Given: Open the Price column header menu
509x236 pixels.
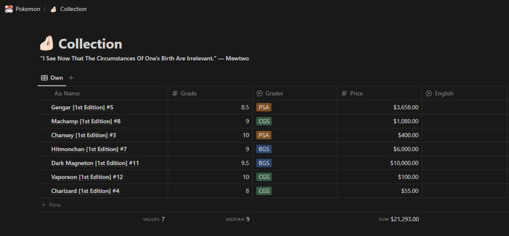Looking at the screenshot, I should pos(379,93).
